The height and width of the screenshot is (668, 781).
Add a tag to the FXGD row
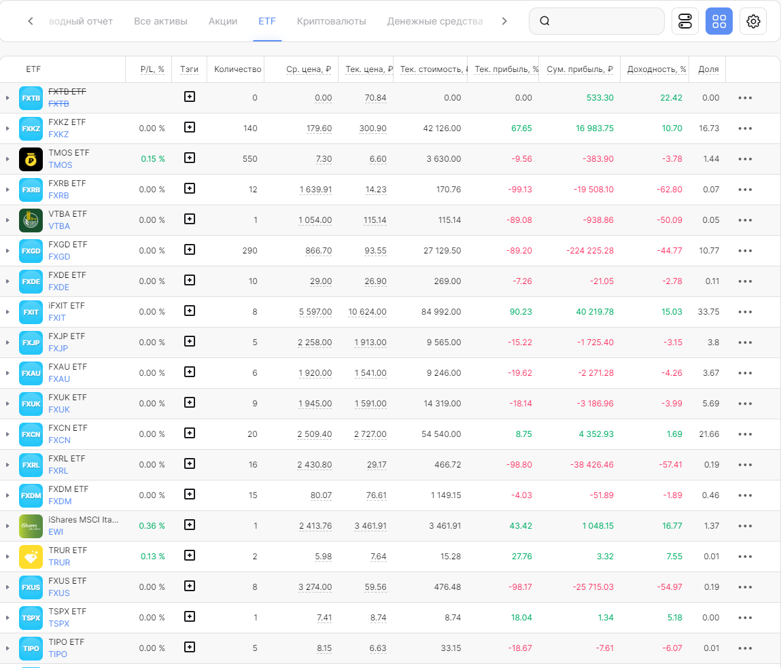click(x=189, y=249)
